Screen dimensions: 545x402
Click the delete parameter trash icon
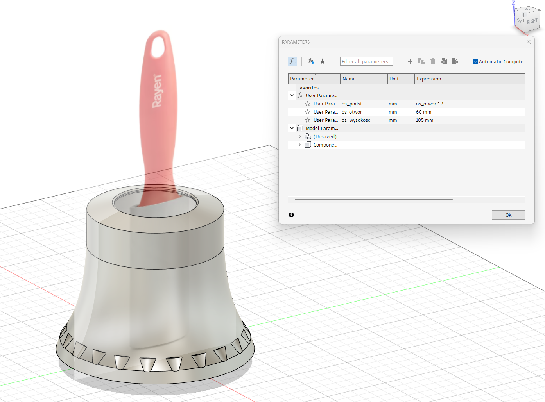pos(433,61)
